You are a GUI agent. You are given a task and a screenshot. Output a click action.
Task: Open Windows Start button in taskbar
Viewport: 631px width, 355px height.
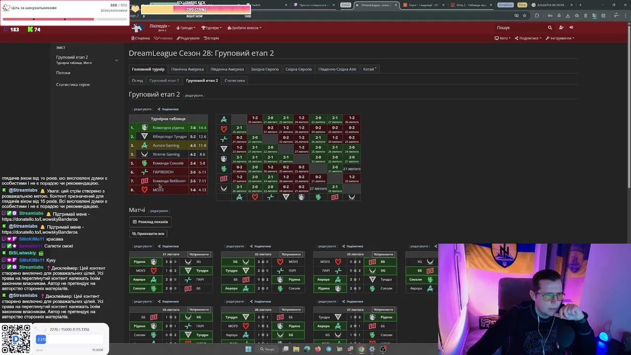coord(248,349)
